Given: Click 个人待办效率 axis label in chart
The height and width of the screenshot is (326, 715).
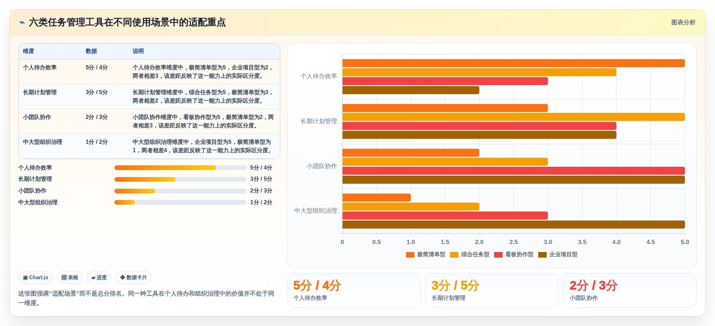Looking at the screenshot, I should [x=319, y=76].
